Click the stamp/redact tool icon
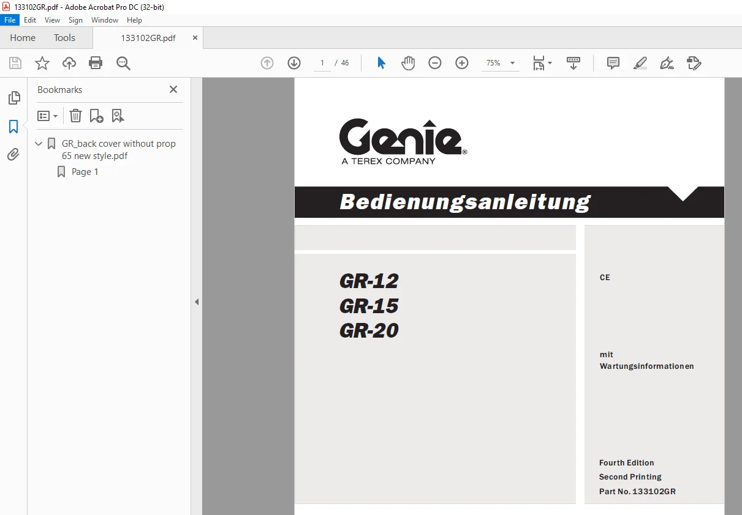 [x=694, y=63]
